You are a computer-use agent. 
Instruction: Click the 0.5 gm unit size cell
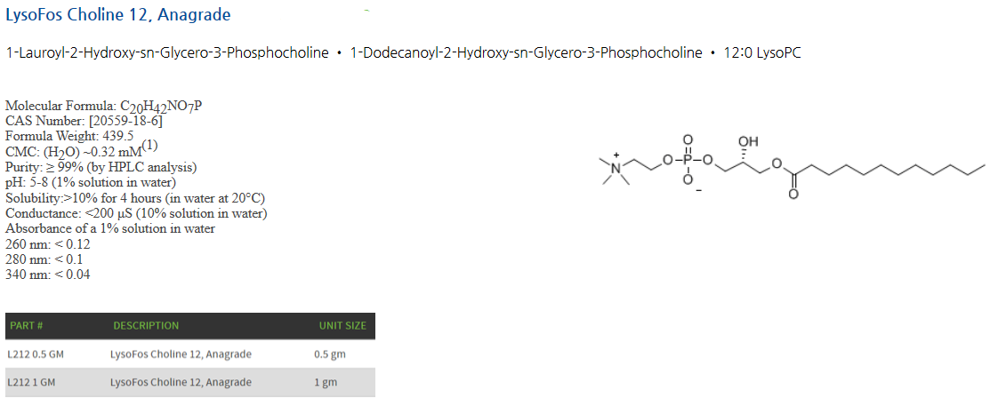[x=329, y=354]
